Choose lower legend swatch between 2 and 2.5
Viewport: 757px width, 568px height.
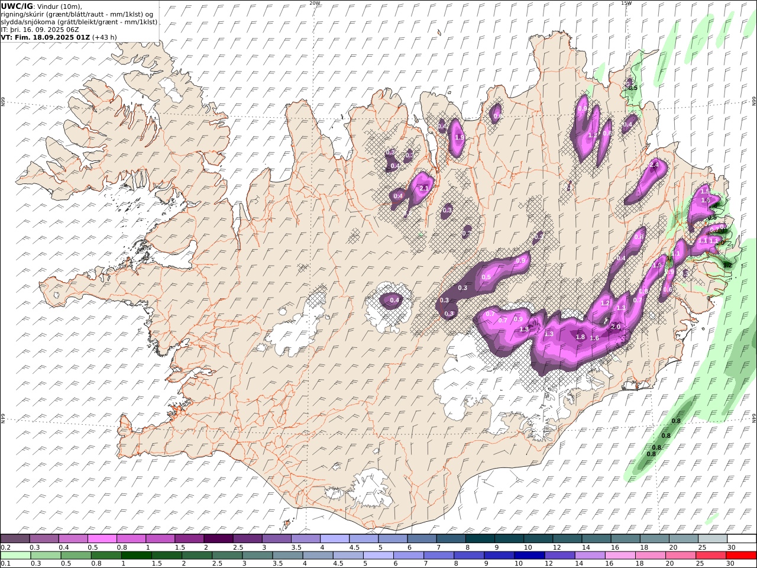point(196,556)
